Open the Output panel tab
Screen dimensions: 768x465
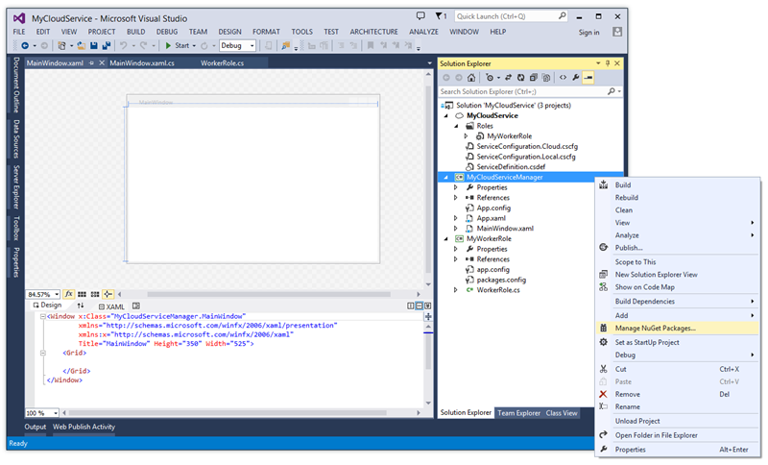[x=36, y=427]
